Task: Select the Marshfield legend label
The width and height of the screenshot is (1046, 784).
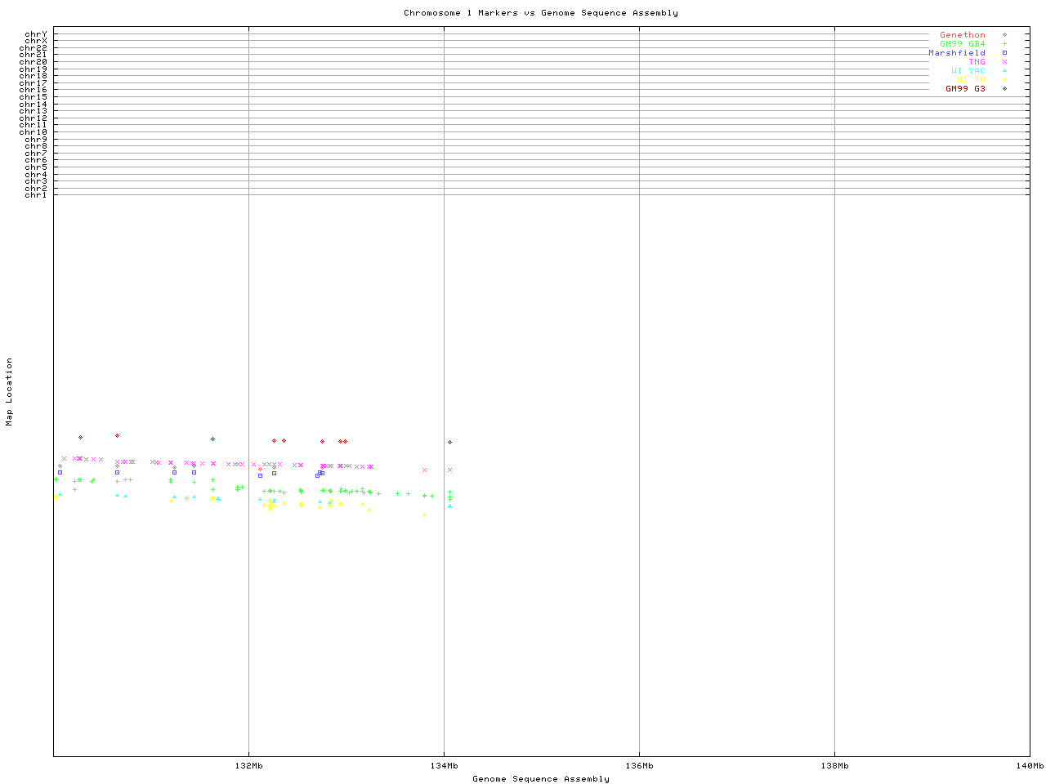Action: [x=956, y=53]
